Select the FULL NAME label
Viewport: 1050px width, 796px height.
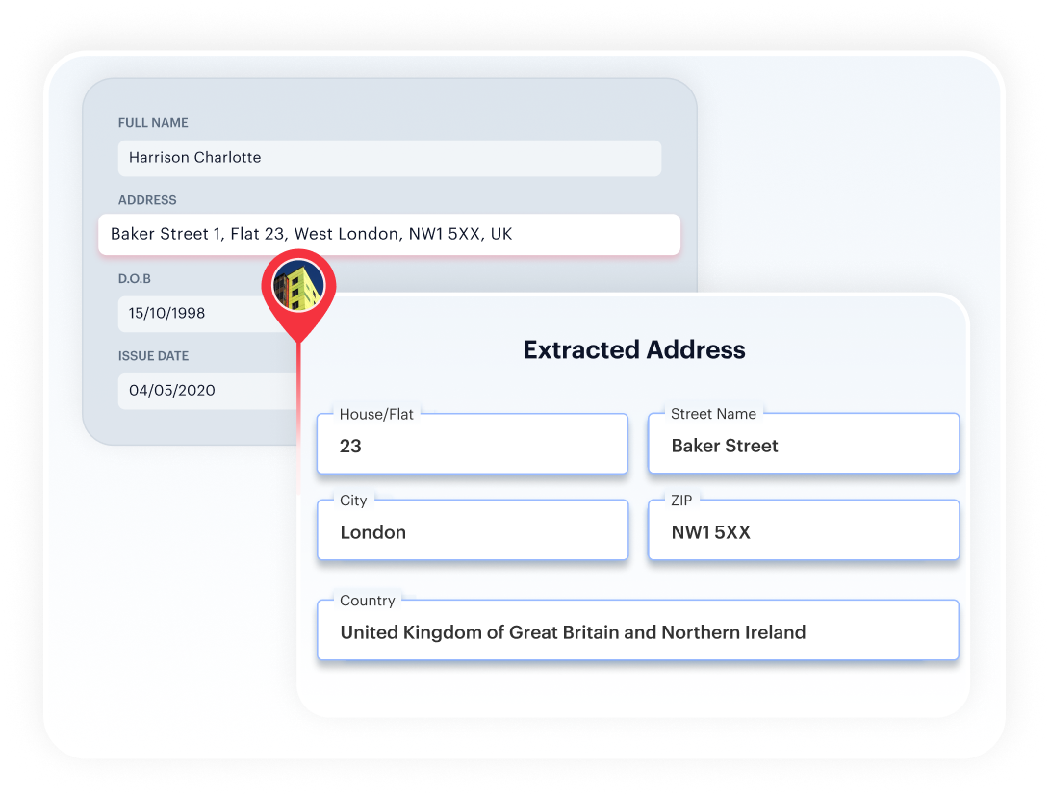[x=152, y=123]
